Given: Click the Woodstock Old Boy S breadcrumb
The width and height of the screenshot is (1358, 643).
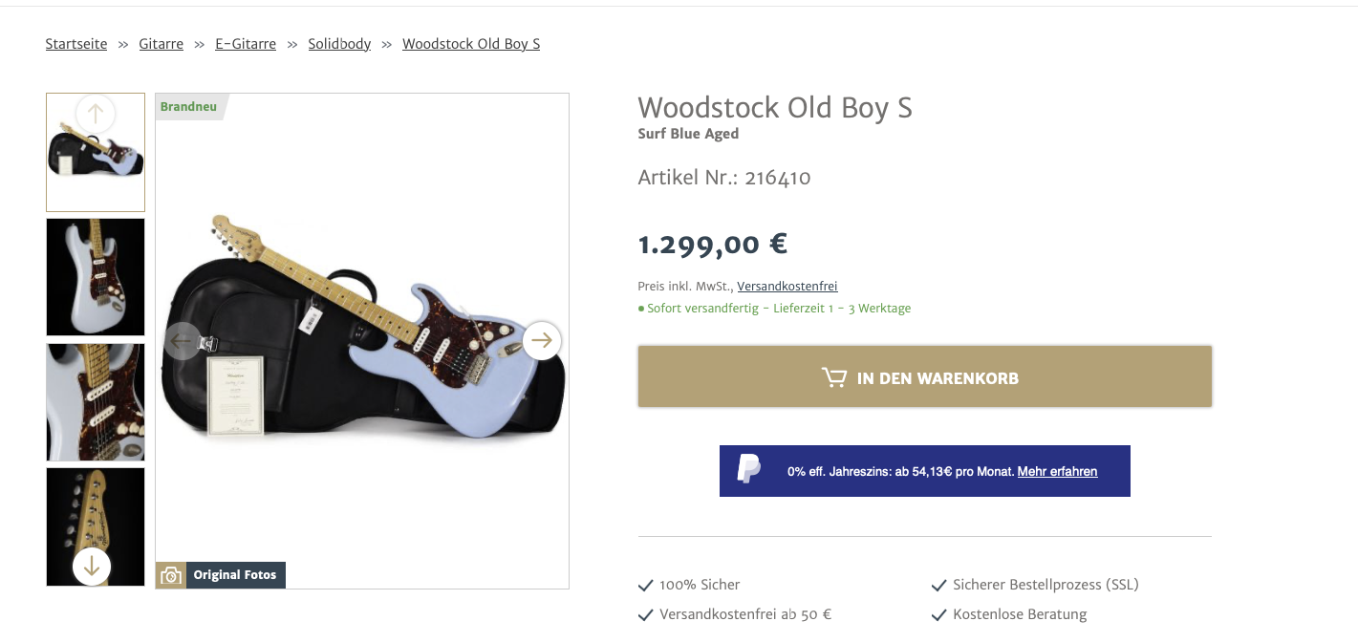Looking at the screenshot, I should [471, 44].
